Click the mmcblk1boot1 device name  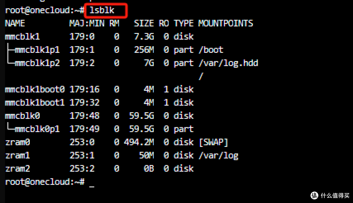click(x=35, y=102)
